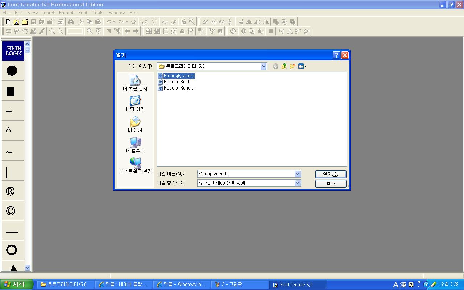Select the registered trademark glyph in left panel

coord(11,191)
